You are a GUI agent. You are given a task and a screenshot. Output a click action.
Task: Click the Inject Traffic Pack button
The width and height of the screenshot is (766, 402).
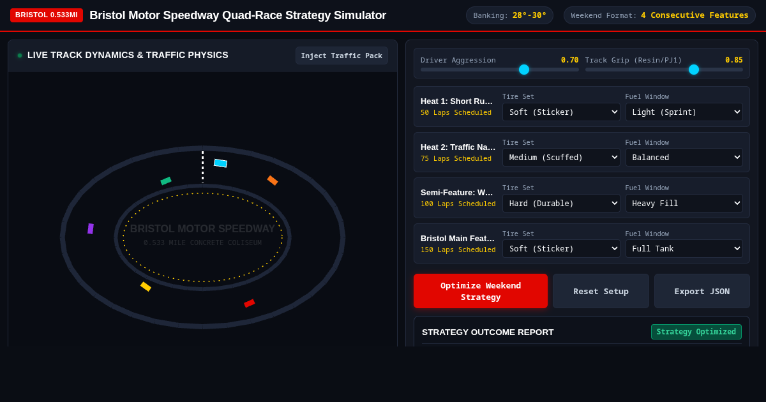click(x=342, y=56)
